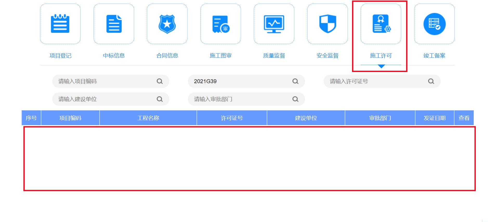Open the 施工图审 review icon

[x=220, y=24]
